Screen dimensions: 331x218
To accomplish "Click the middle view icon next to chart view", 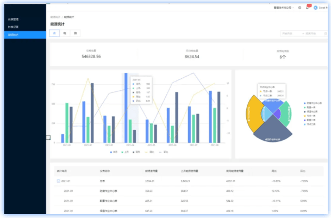I will point(65,33).
